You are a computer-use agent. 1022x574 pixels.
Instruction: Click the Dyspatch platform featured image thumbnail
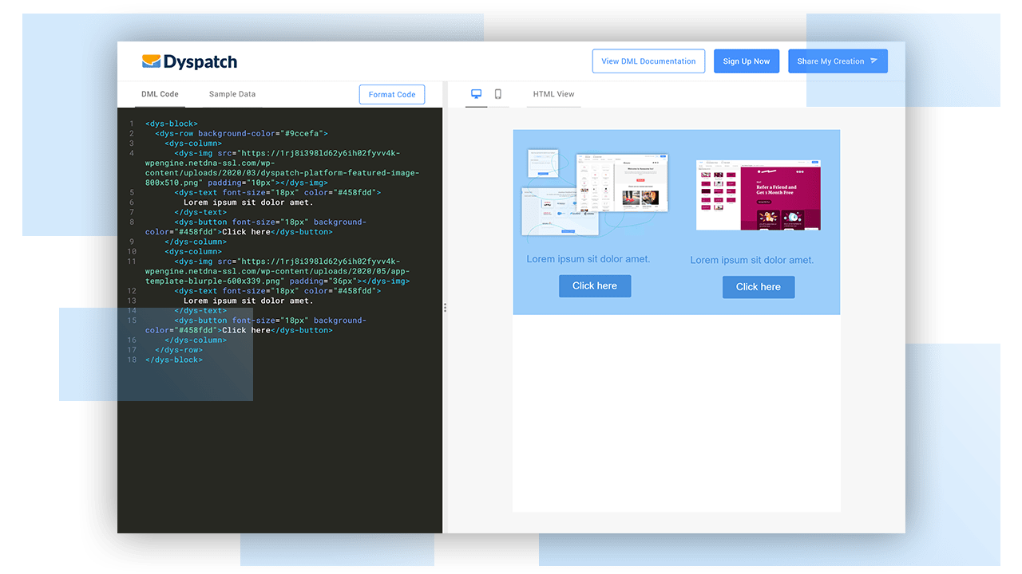click(595, 191)
